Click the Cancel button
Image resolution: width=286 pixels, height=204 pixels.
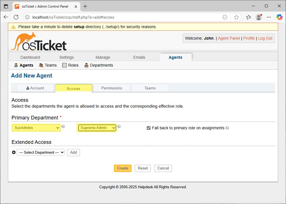tap(163, 168)
